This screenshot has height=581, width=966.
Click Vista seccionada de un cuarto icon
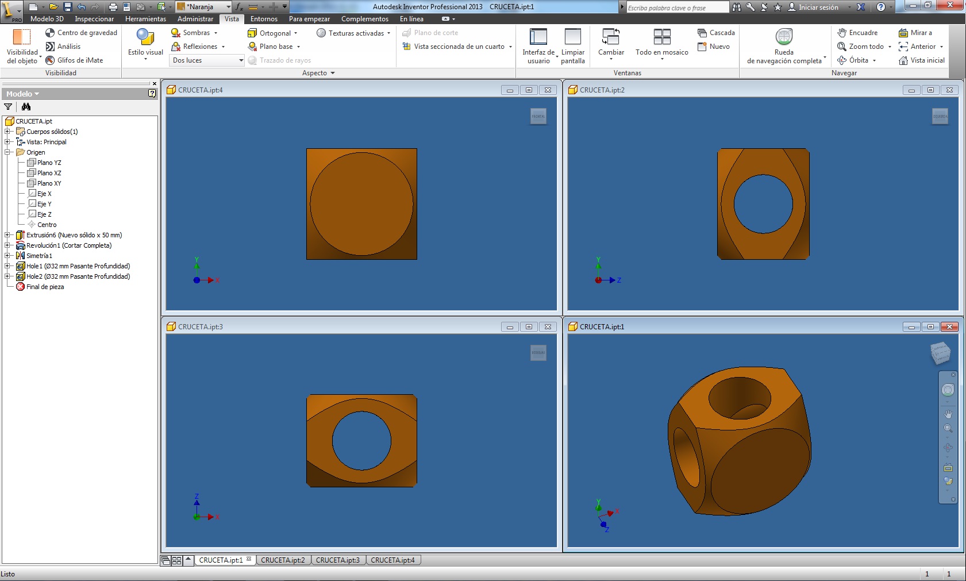pos(406,47)
